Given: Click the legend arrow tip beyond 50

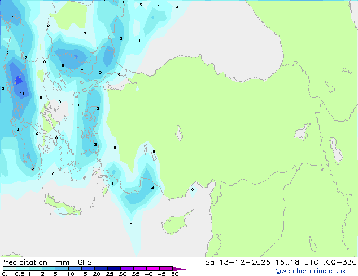Looking at the screenshot, I should pyautogui.click(x=179, y=269).
